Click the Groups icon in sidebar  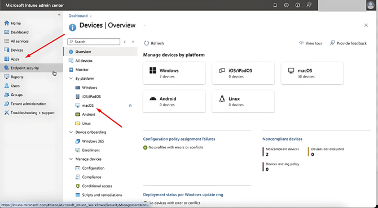[x=7, y=95]
